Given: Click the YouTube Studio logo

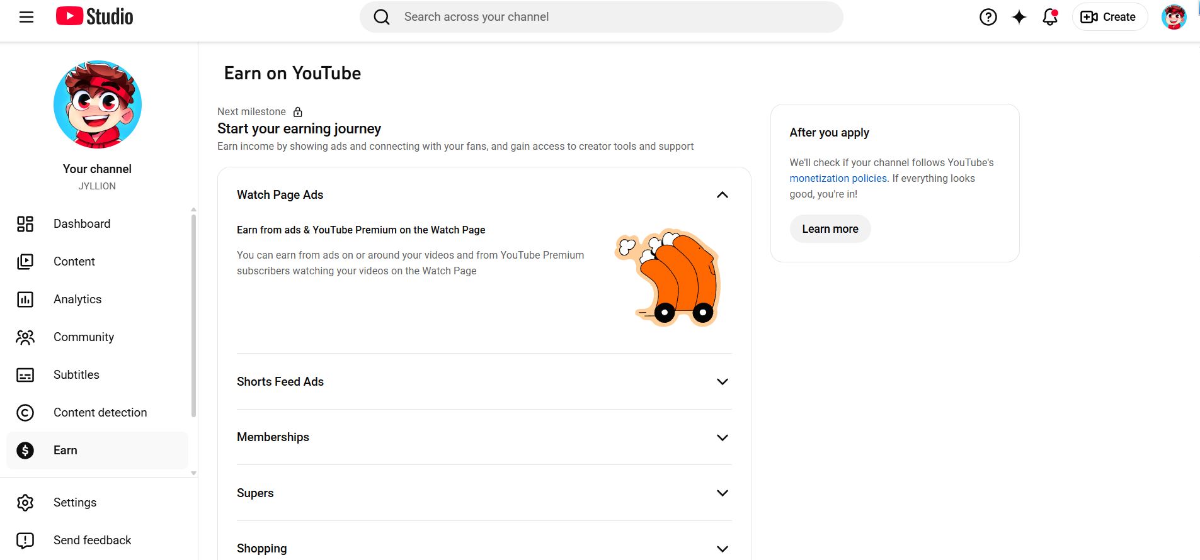Looking at the screenshot, I should (x=94, y=16).
